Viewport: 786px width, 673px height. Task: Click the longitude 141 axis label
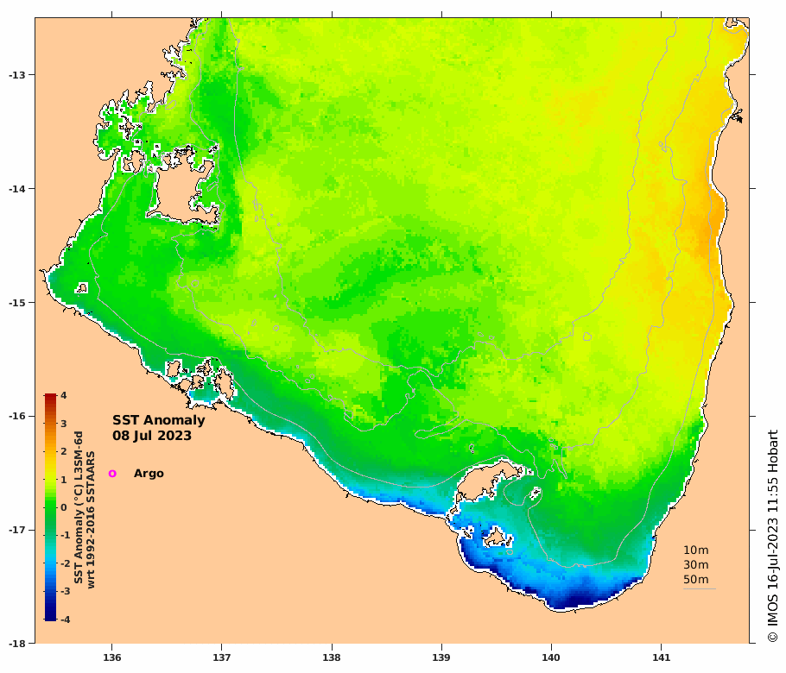pyautogui.click(x=661, y=657)
